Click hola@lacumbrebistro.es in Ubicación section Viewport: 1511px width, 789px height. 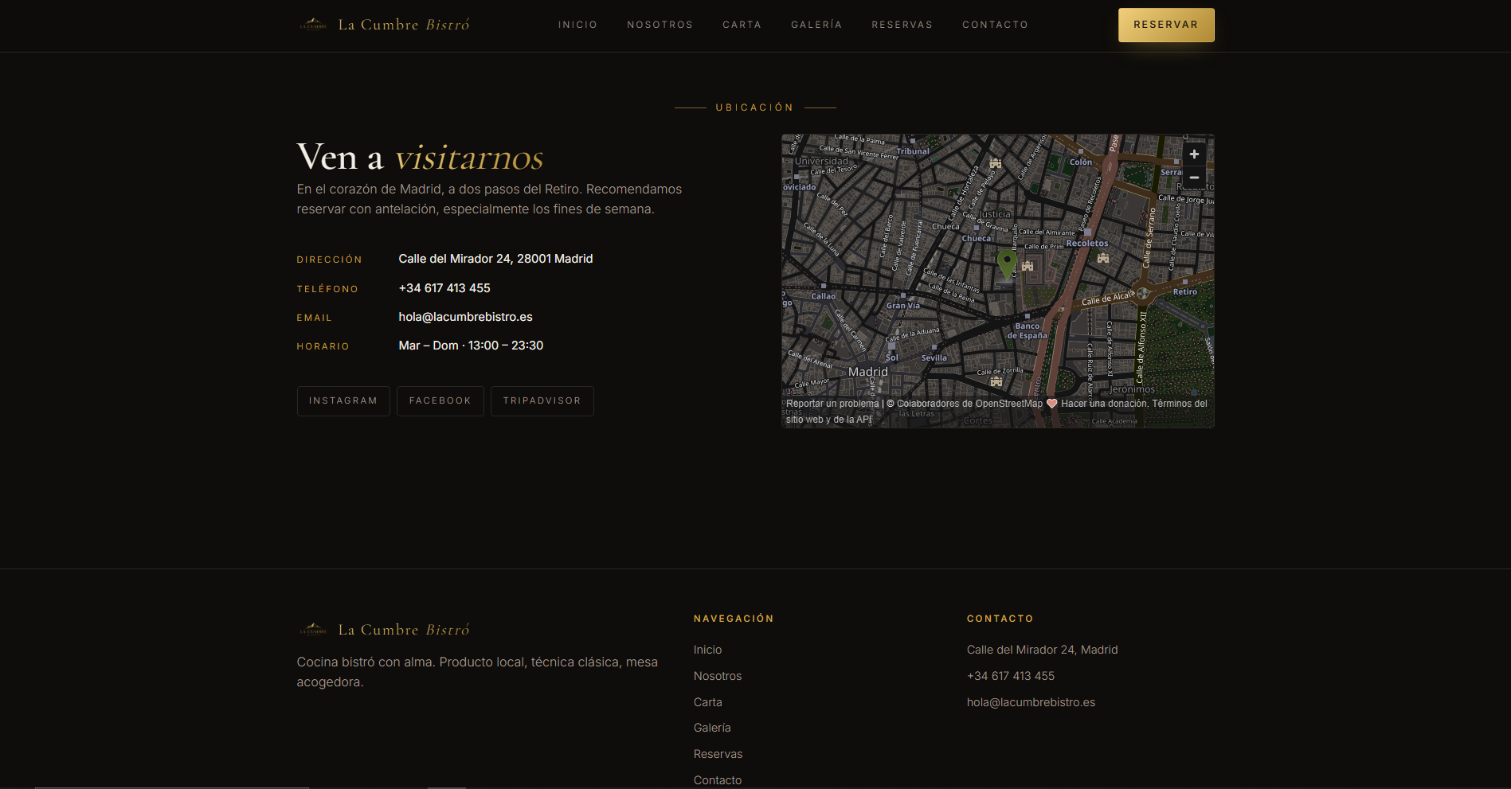coord(465,317)
